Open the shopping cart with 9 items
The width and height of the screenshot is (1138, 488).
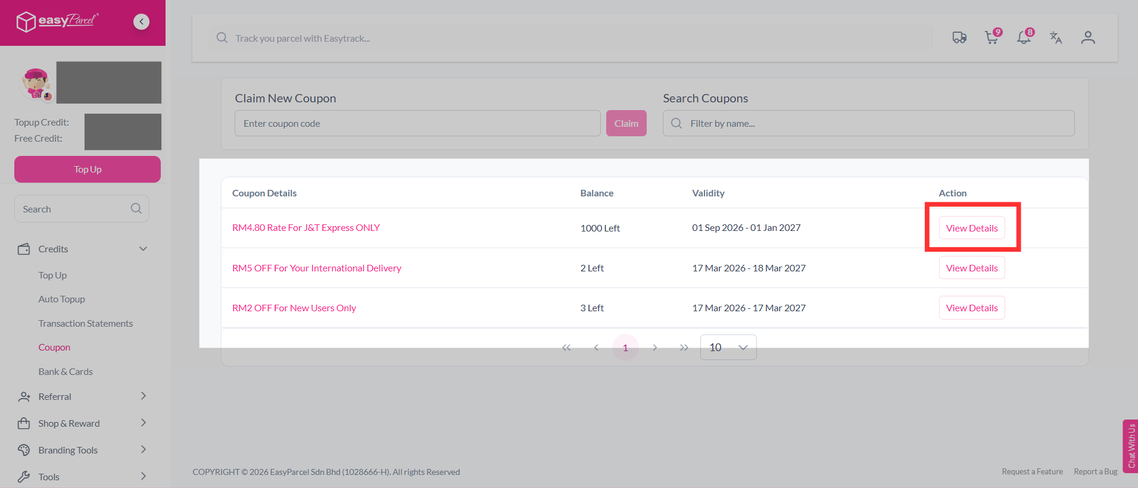point(993,37)
